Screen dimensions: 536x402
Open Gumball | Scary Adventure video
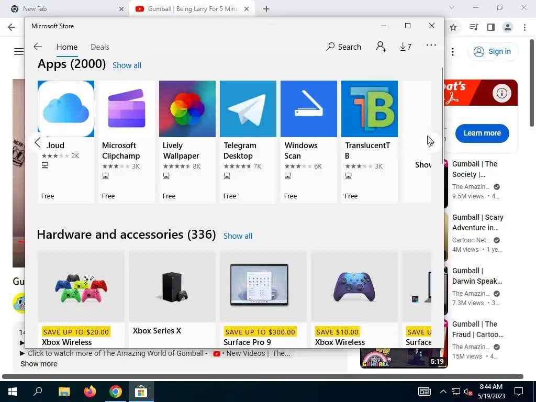pyautogui.click(x=477, y=222)
